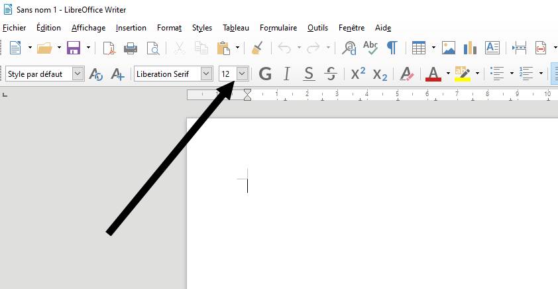558x289 pixels.
Task: Toggle italic formatting
Action: [287, 74]
